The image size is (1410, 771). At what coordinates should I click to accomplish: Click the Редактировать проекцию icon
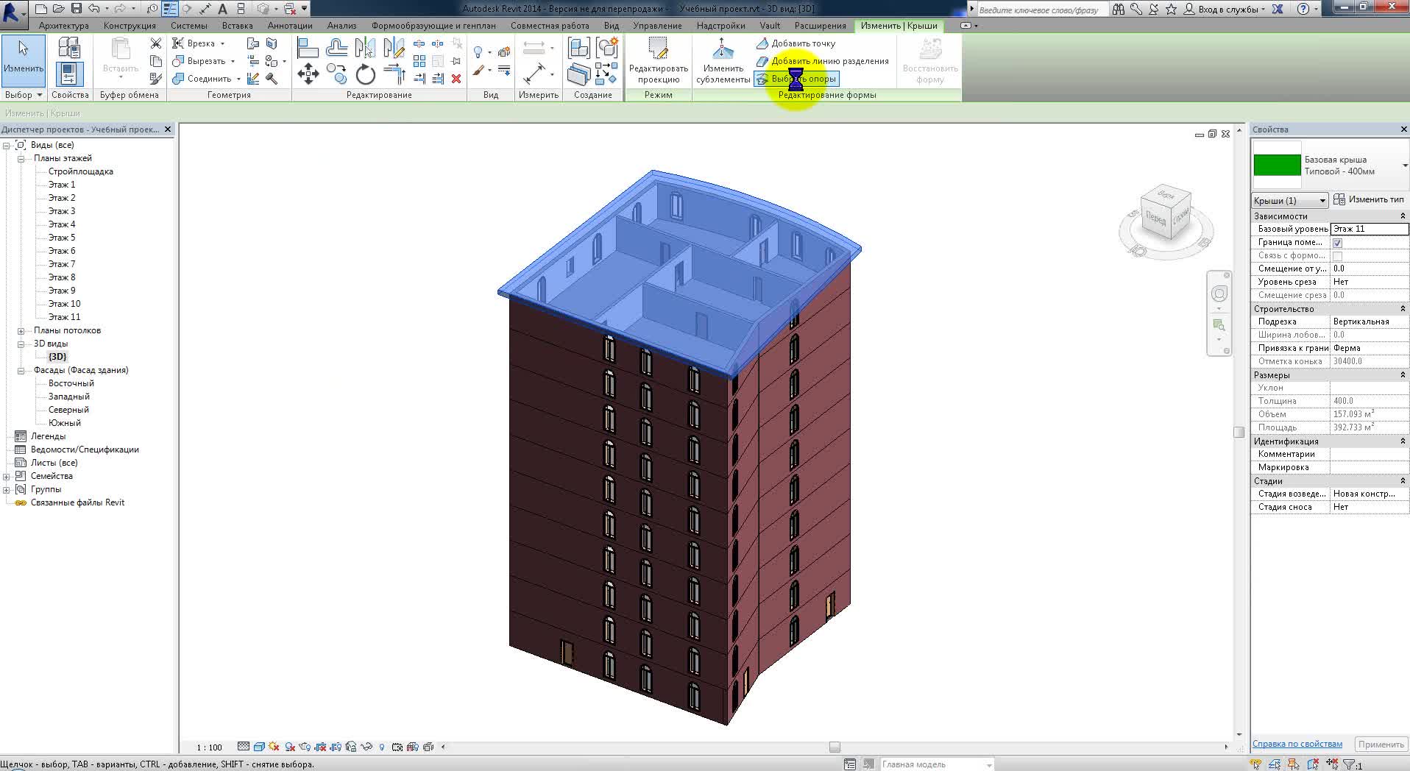pyautogui.click(x=658, y=62)
